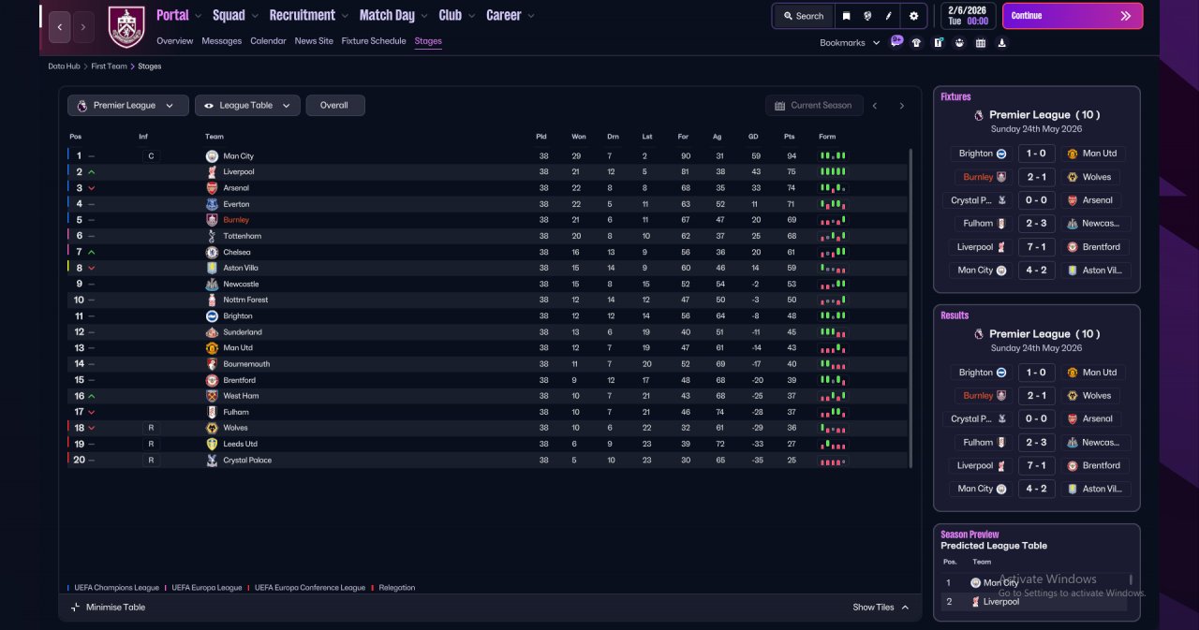Image resolution: width=1199 pixels, height=630 pixels.
Task: Click Brentford badge in Results panel
Action: tap(1073, 465)
